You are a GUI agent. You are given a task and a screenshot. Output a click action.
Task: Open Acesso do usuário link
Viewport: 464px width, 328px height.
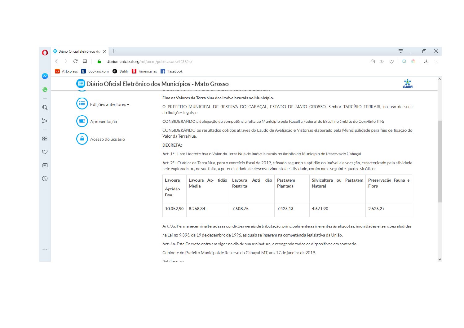click(x=107, y=139)
